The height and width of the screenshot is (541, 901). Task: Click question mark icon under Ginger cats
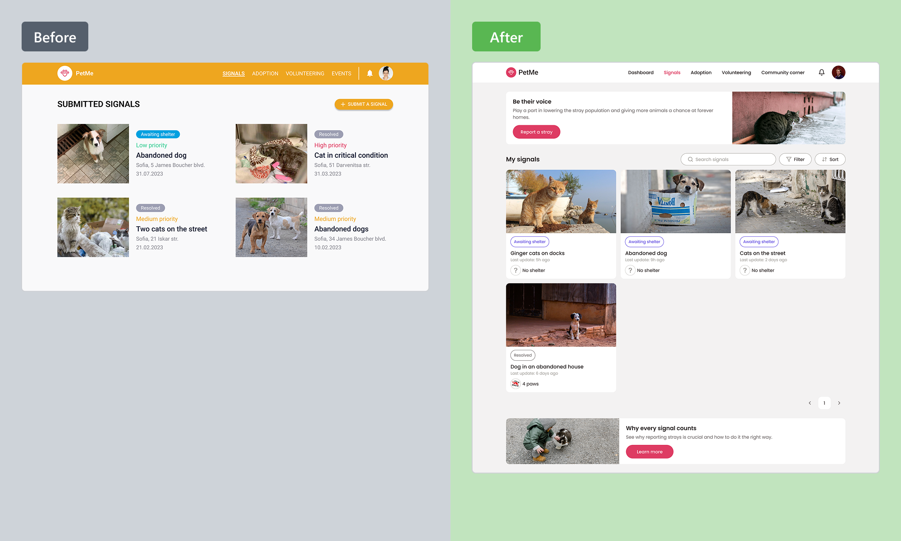click(515, 270)
